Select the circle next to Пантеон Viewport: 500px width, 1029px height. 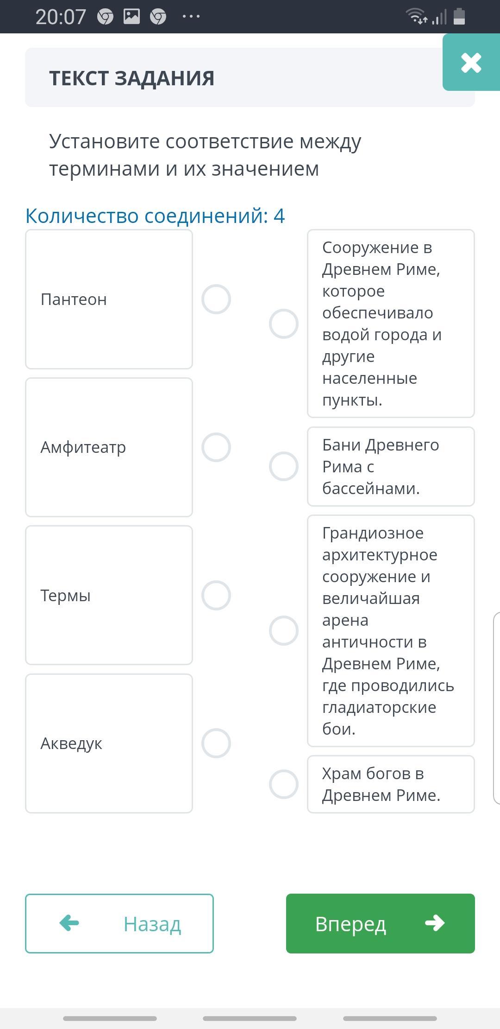click(216, 299)
